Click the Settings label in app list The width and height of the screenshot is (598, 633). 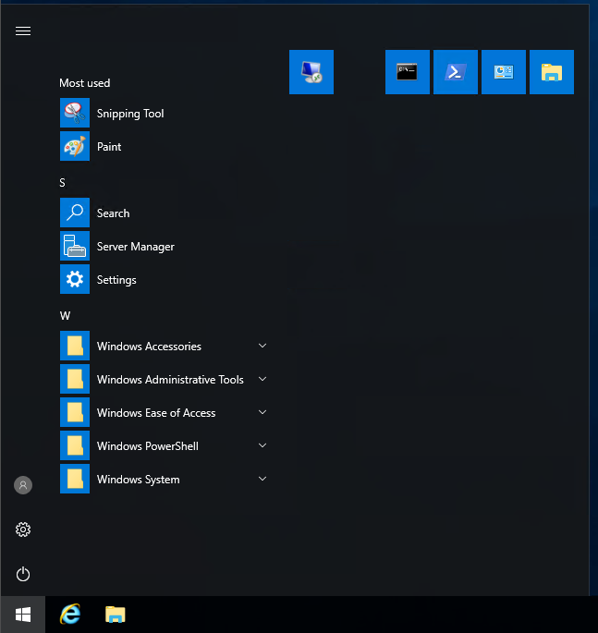(116, 280)
